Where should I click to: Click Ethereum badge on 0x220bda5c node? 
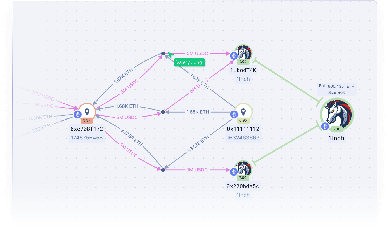coord(234,172)
